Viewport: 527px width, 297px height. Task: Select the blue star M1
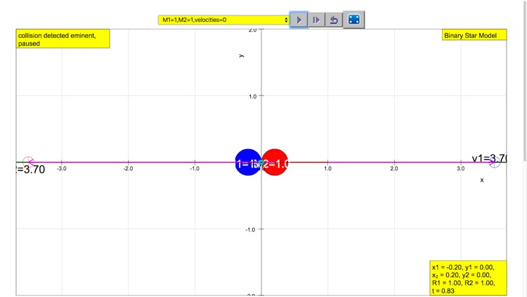[x=247, y=163]
